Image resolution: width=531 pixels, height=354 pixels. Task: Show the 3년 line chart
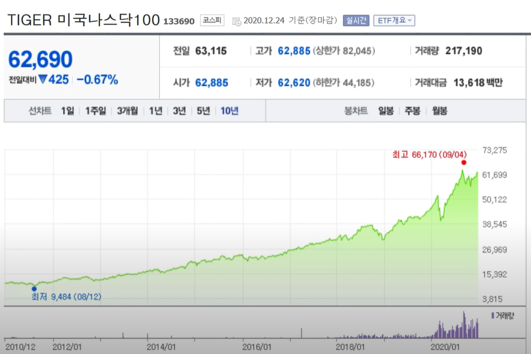click(179, 111)
